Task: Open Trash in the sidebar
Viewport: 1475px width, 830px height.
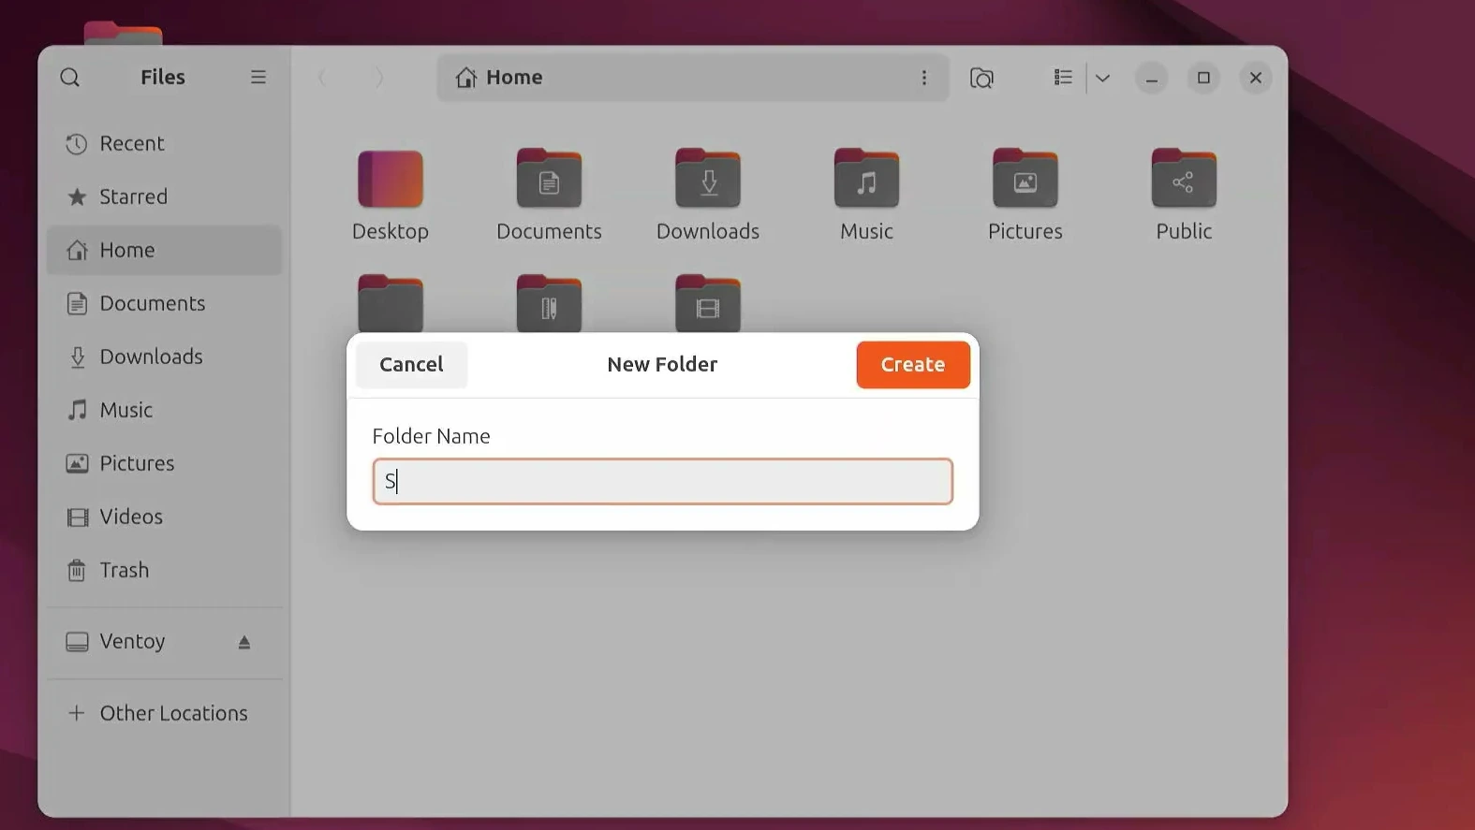Action: [164, 570]
